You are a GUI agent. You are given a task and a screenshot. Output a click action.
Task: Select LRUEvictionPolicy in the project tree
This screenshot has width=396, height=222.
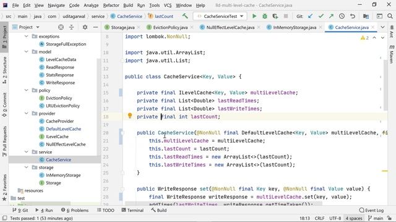point(62,105)
